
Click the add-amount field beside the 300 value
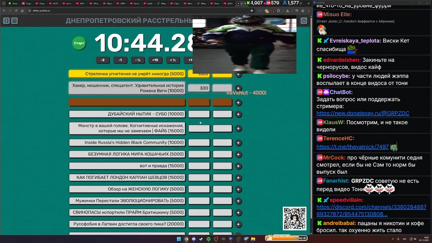[222, 88]
